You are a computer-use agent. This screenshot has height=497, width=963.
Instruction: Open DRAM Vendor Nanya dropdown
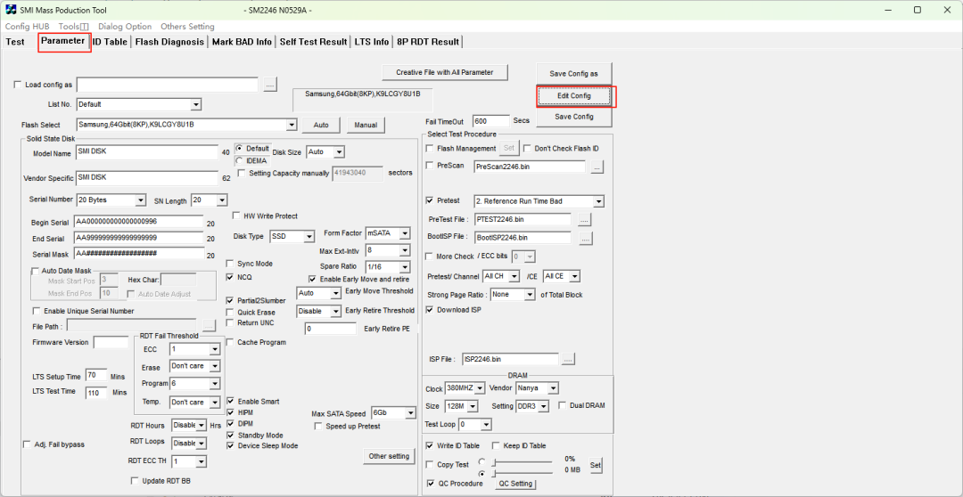tap(554, 388)
